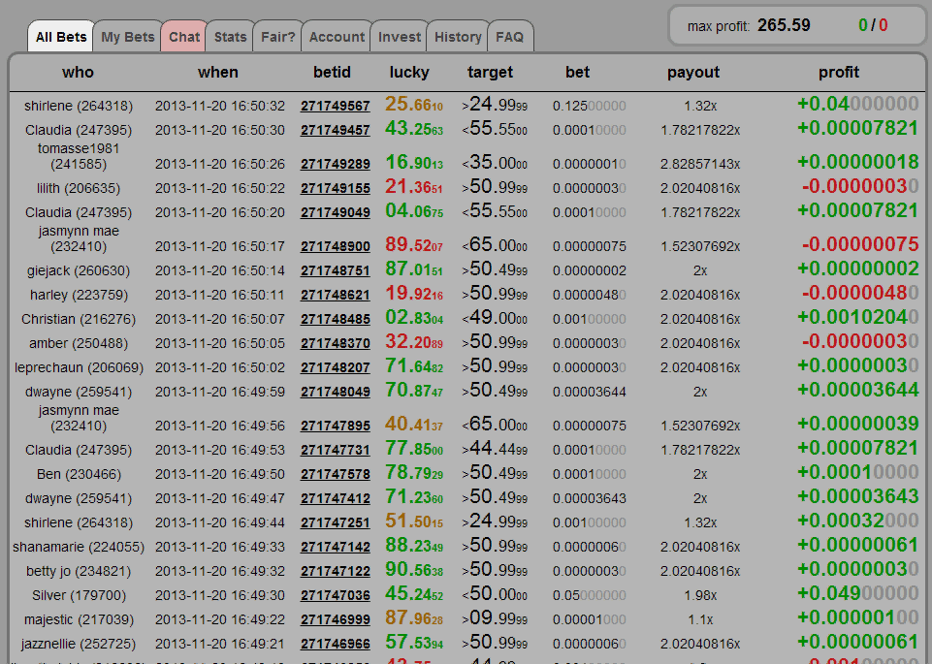
Task: Select user jazznellie (252725)
Action: click(79, 644)
